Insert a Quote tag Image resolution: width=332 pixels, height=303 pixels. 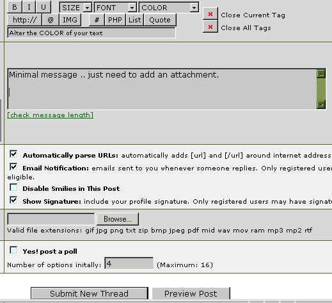(x=160, y=20)
